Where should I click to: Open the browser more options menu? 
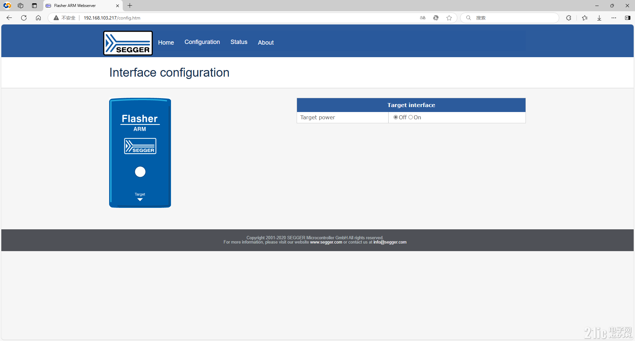click(614, 18)
